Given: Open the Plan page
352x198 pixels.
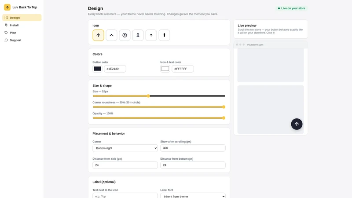Looking at the screenshot, I should coord(22,33).
